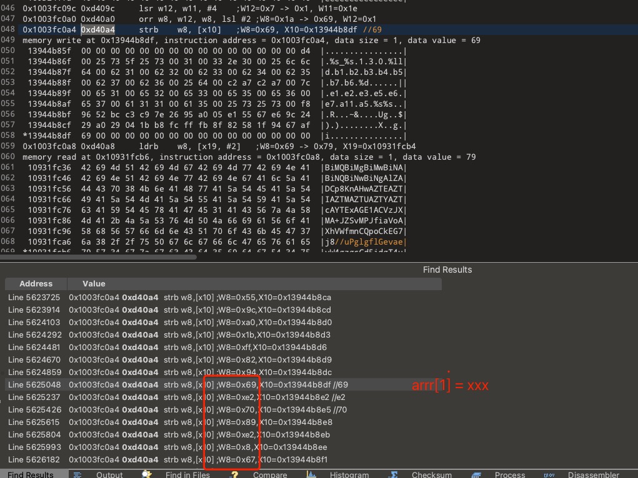Select result row Line 5625804
The width and height of the screenshot is (638, 478).
pyautogui.click(x=223, y=434)
